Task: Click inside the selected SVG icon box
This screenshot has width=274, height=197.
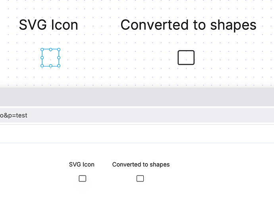Action: (51, 58)
